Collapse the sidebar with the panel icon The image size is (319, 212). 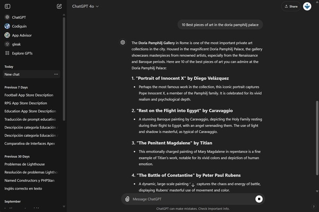(x=7, y=6)
